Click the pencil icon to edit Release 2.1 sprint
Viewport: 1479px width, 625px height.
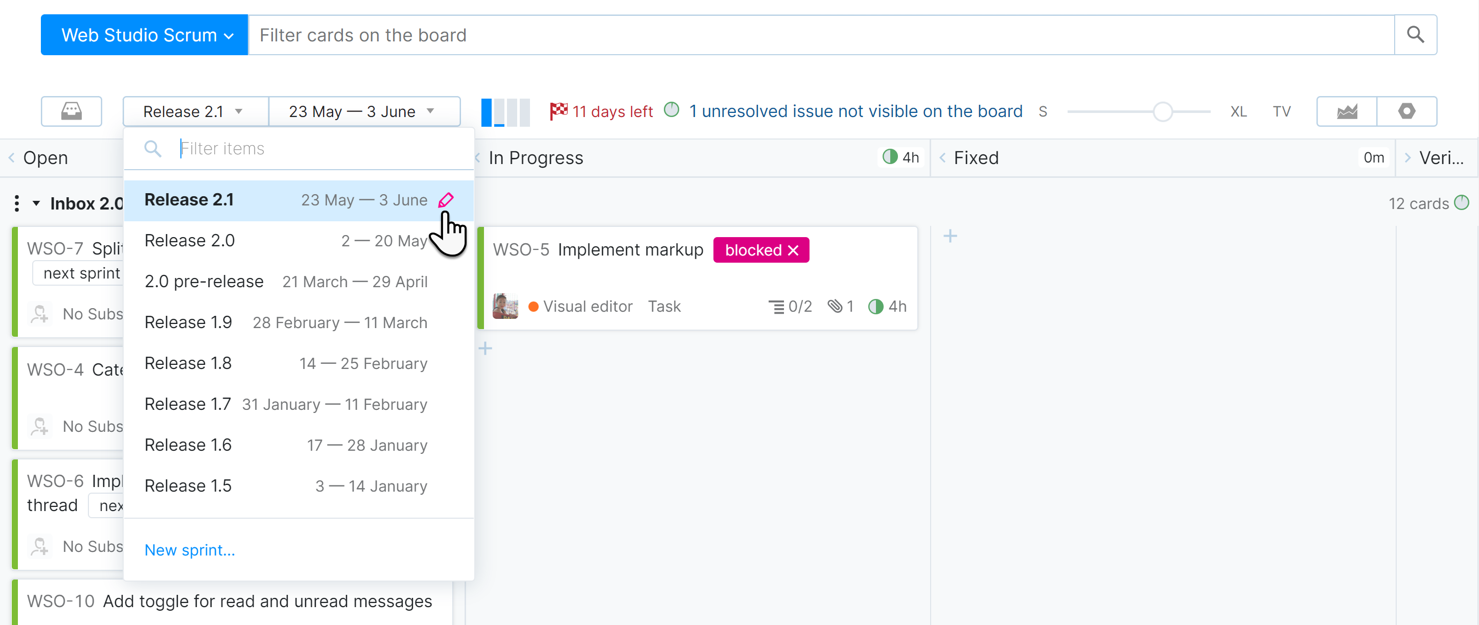pos(447,200)
